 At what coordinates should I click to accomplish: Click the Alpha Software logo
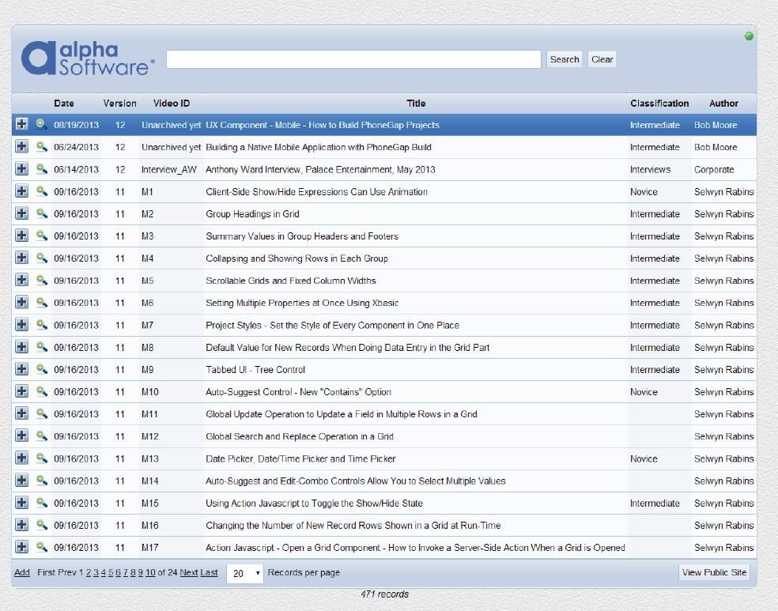[x=87, y=58]
